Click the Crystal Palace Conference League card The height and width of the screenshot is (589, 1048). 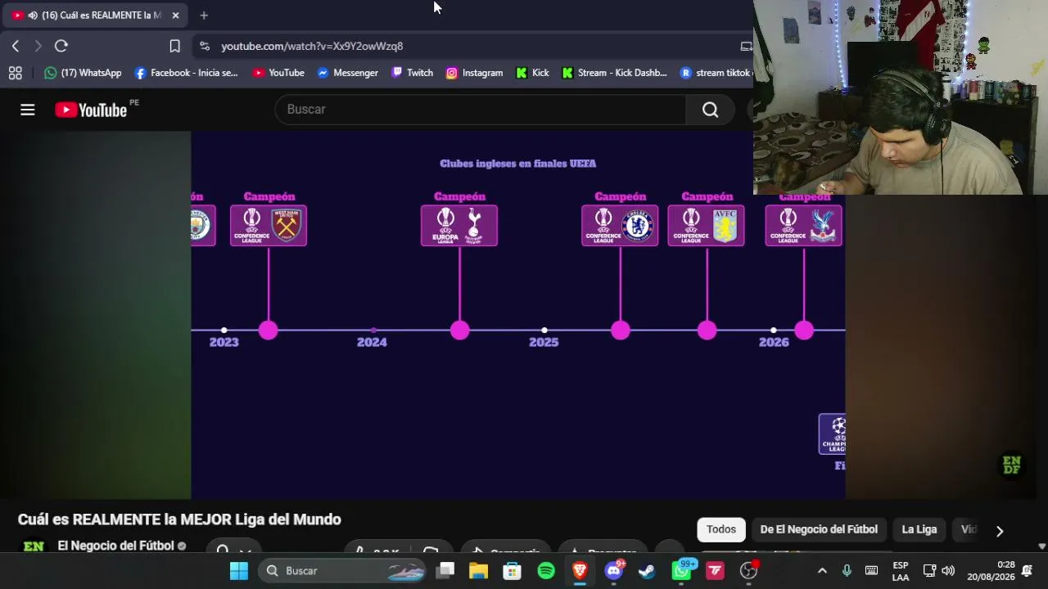803,225
